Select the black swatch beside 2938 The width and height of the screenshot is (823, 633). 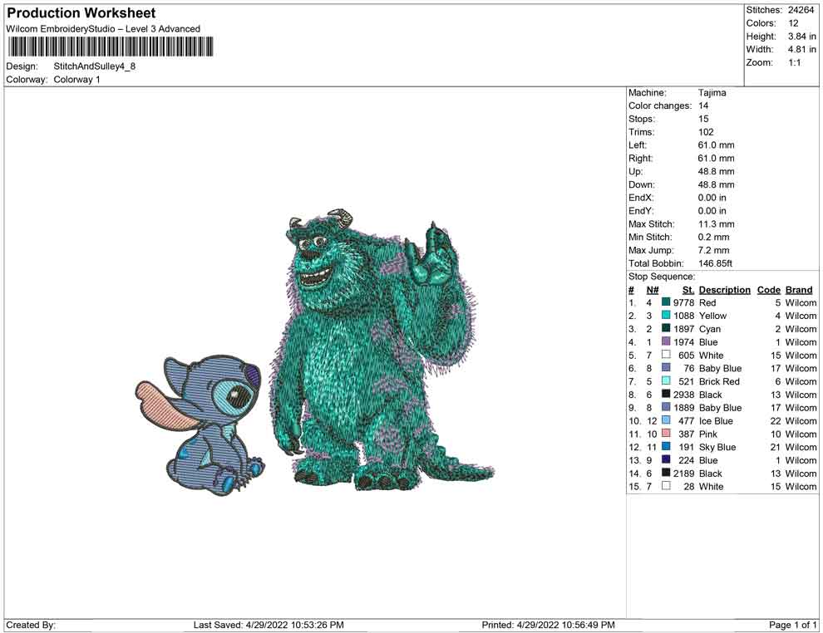click(x=666, y=394)
